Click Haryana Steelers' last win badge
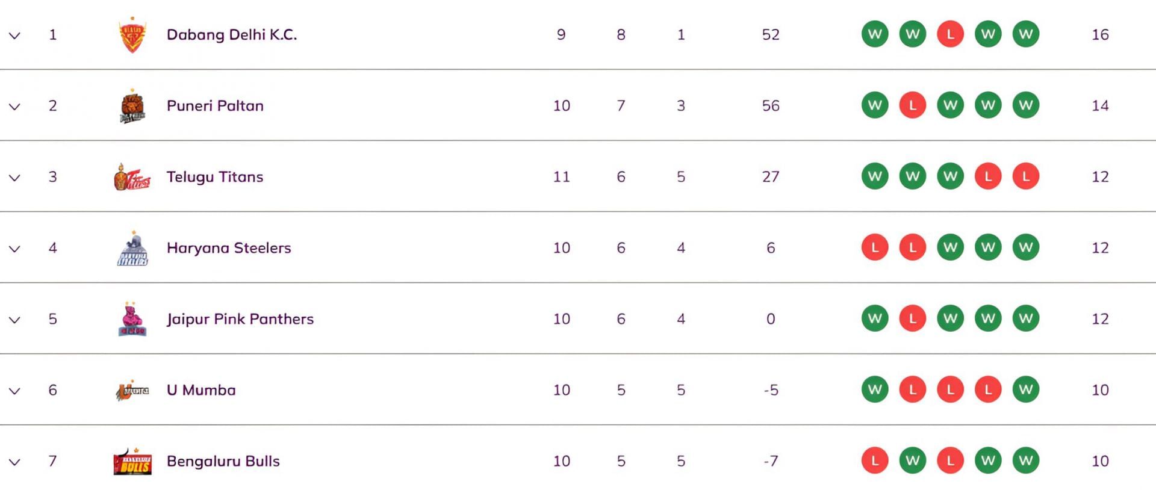Viewport: 1156px width, 490px height. (x=1025, y=247)
